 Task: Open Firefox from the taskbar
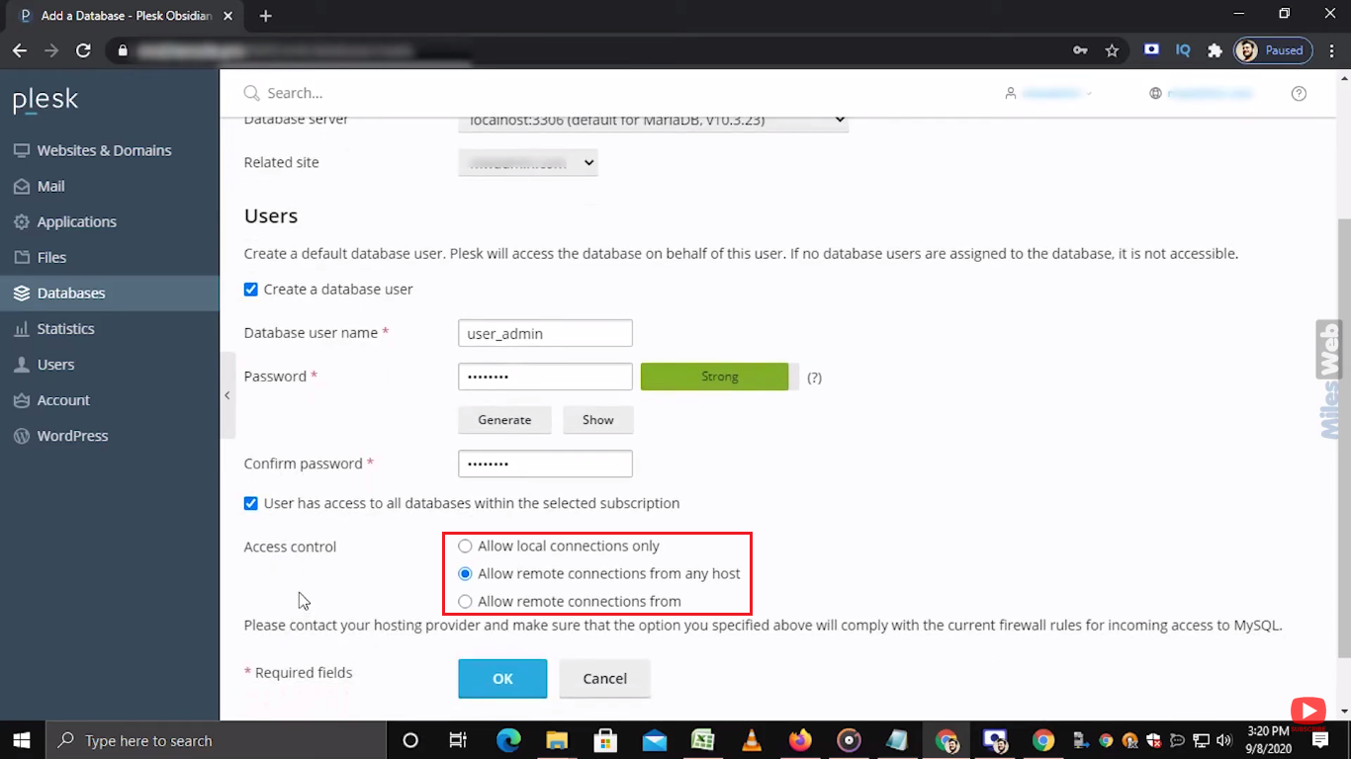(800, 740)
